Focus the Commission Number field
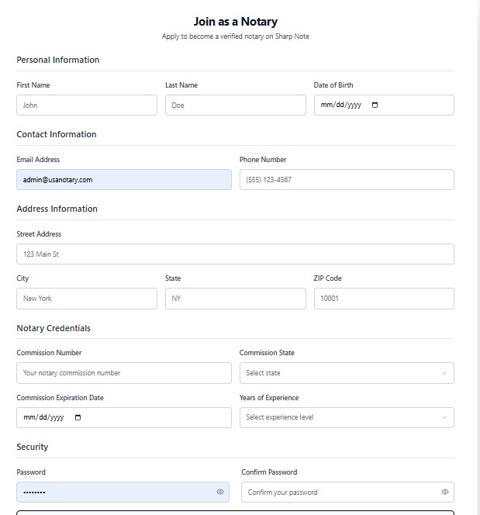The image size is (480, 515). 124,373
